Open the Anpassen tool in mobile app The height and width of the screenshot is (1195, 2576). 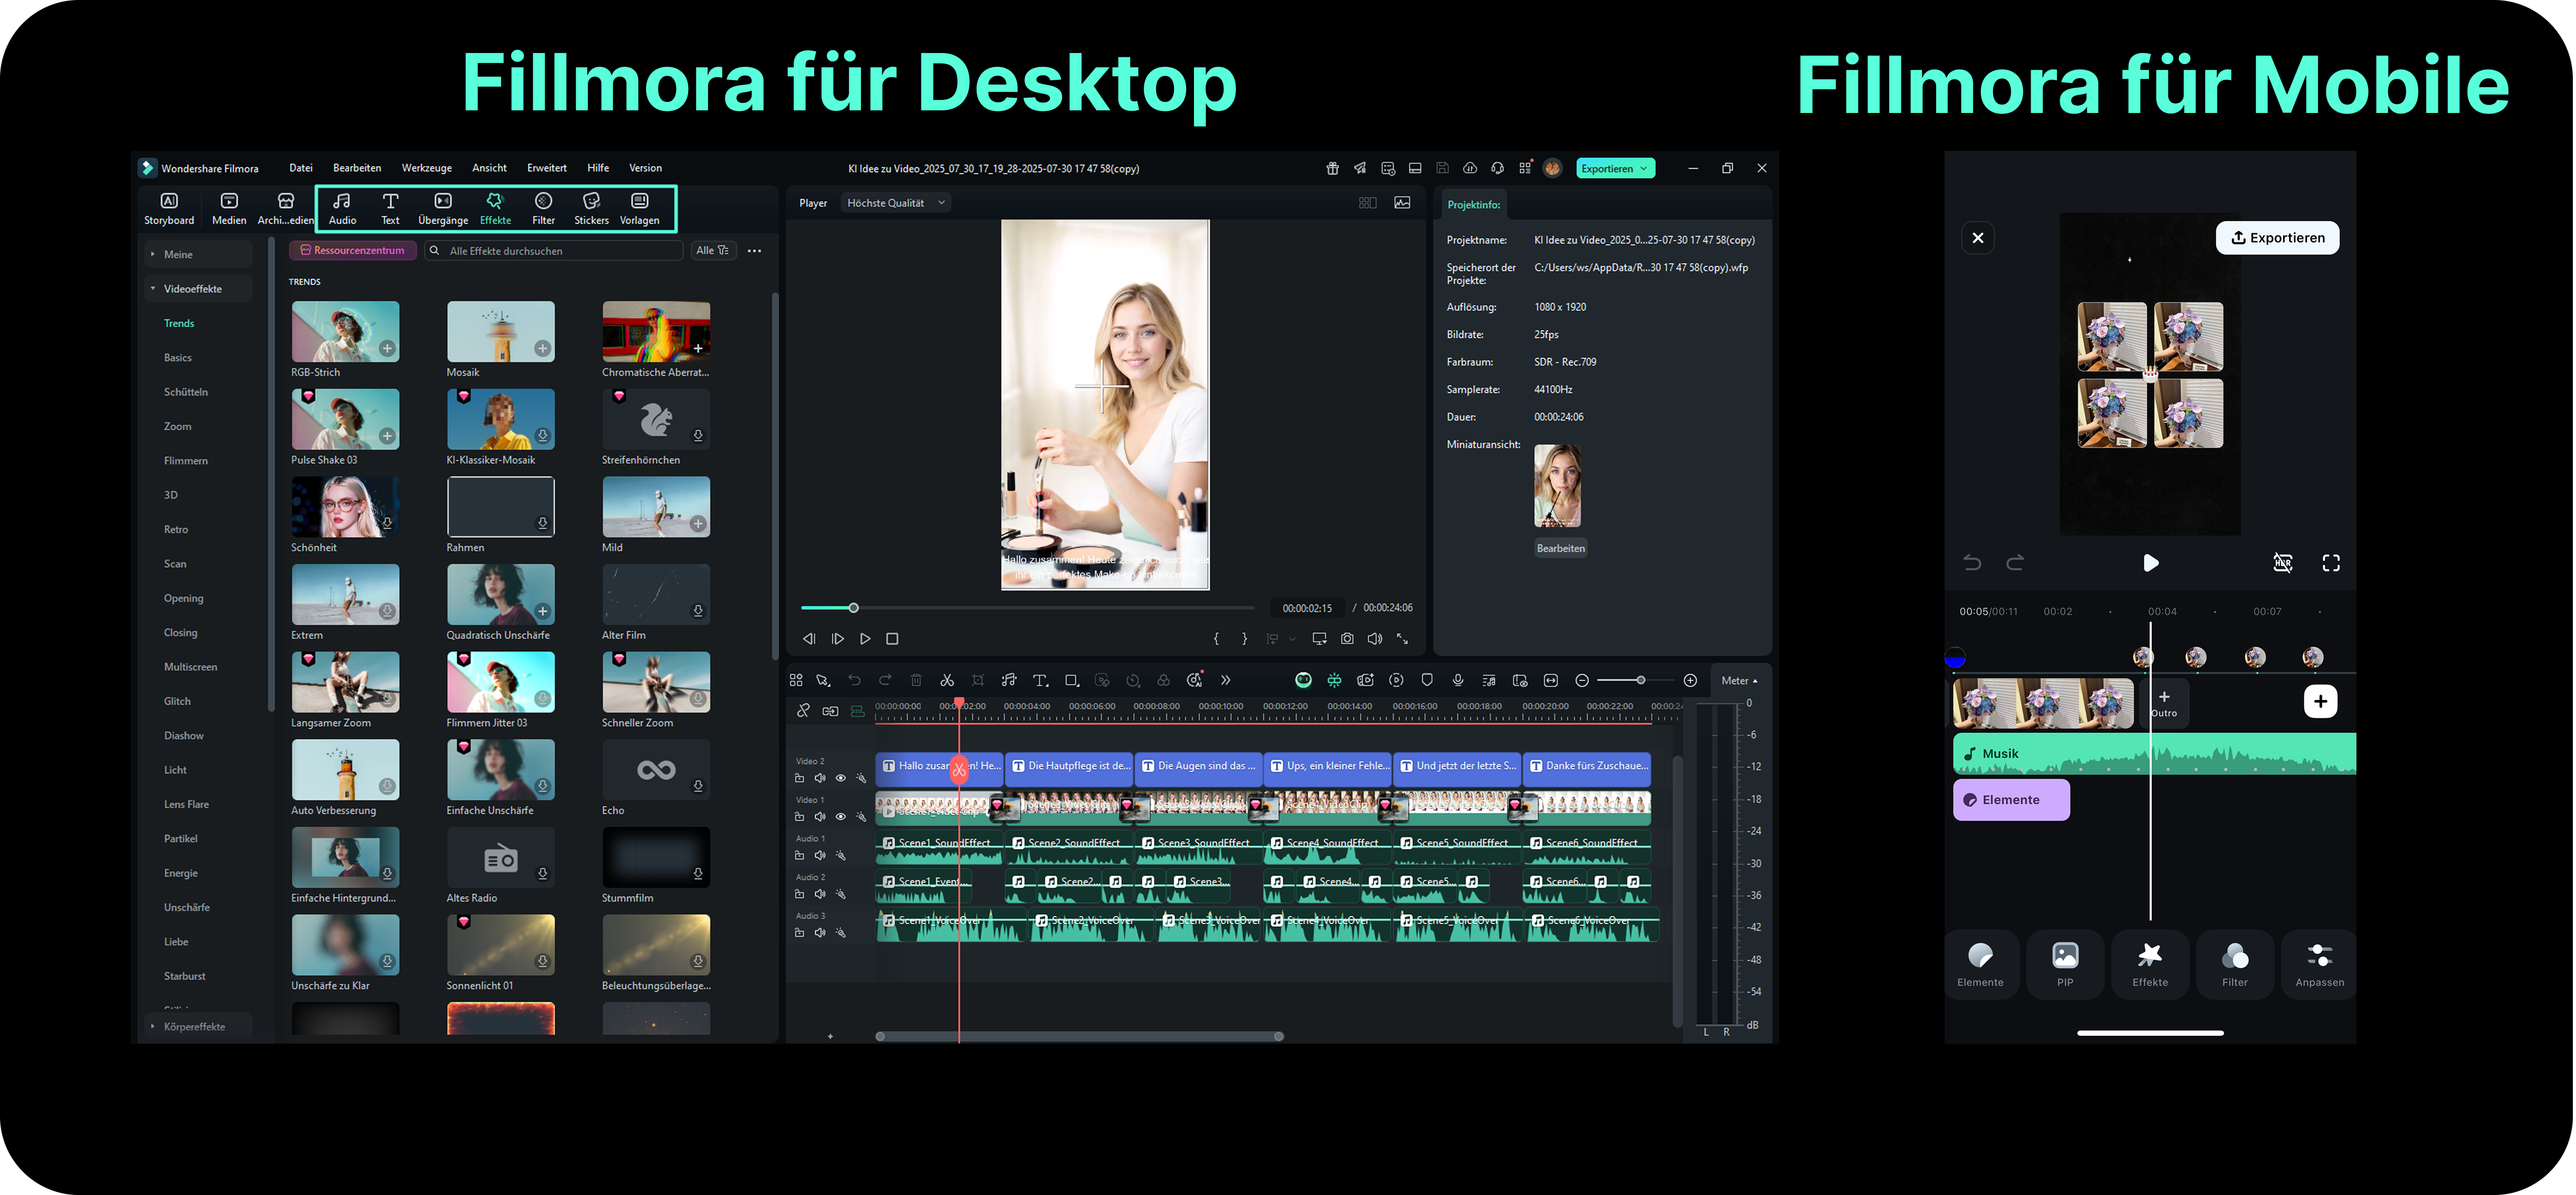[2320, 964]
